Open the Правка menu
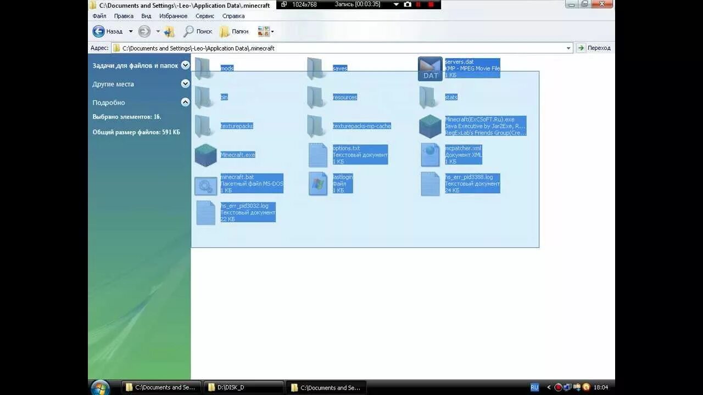 click(124, 16)
